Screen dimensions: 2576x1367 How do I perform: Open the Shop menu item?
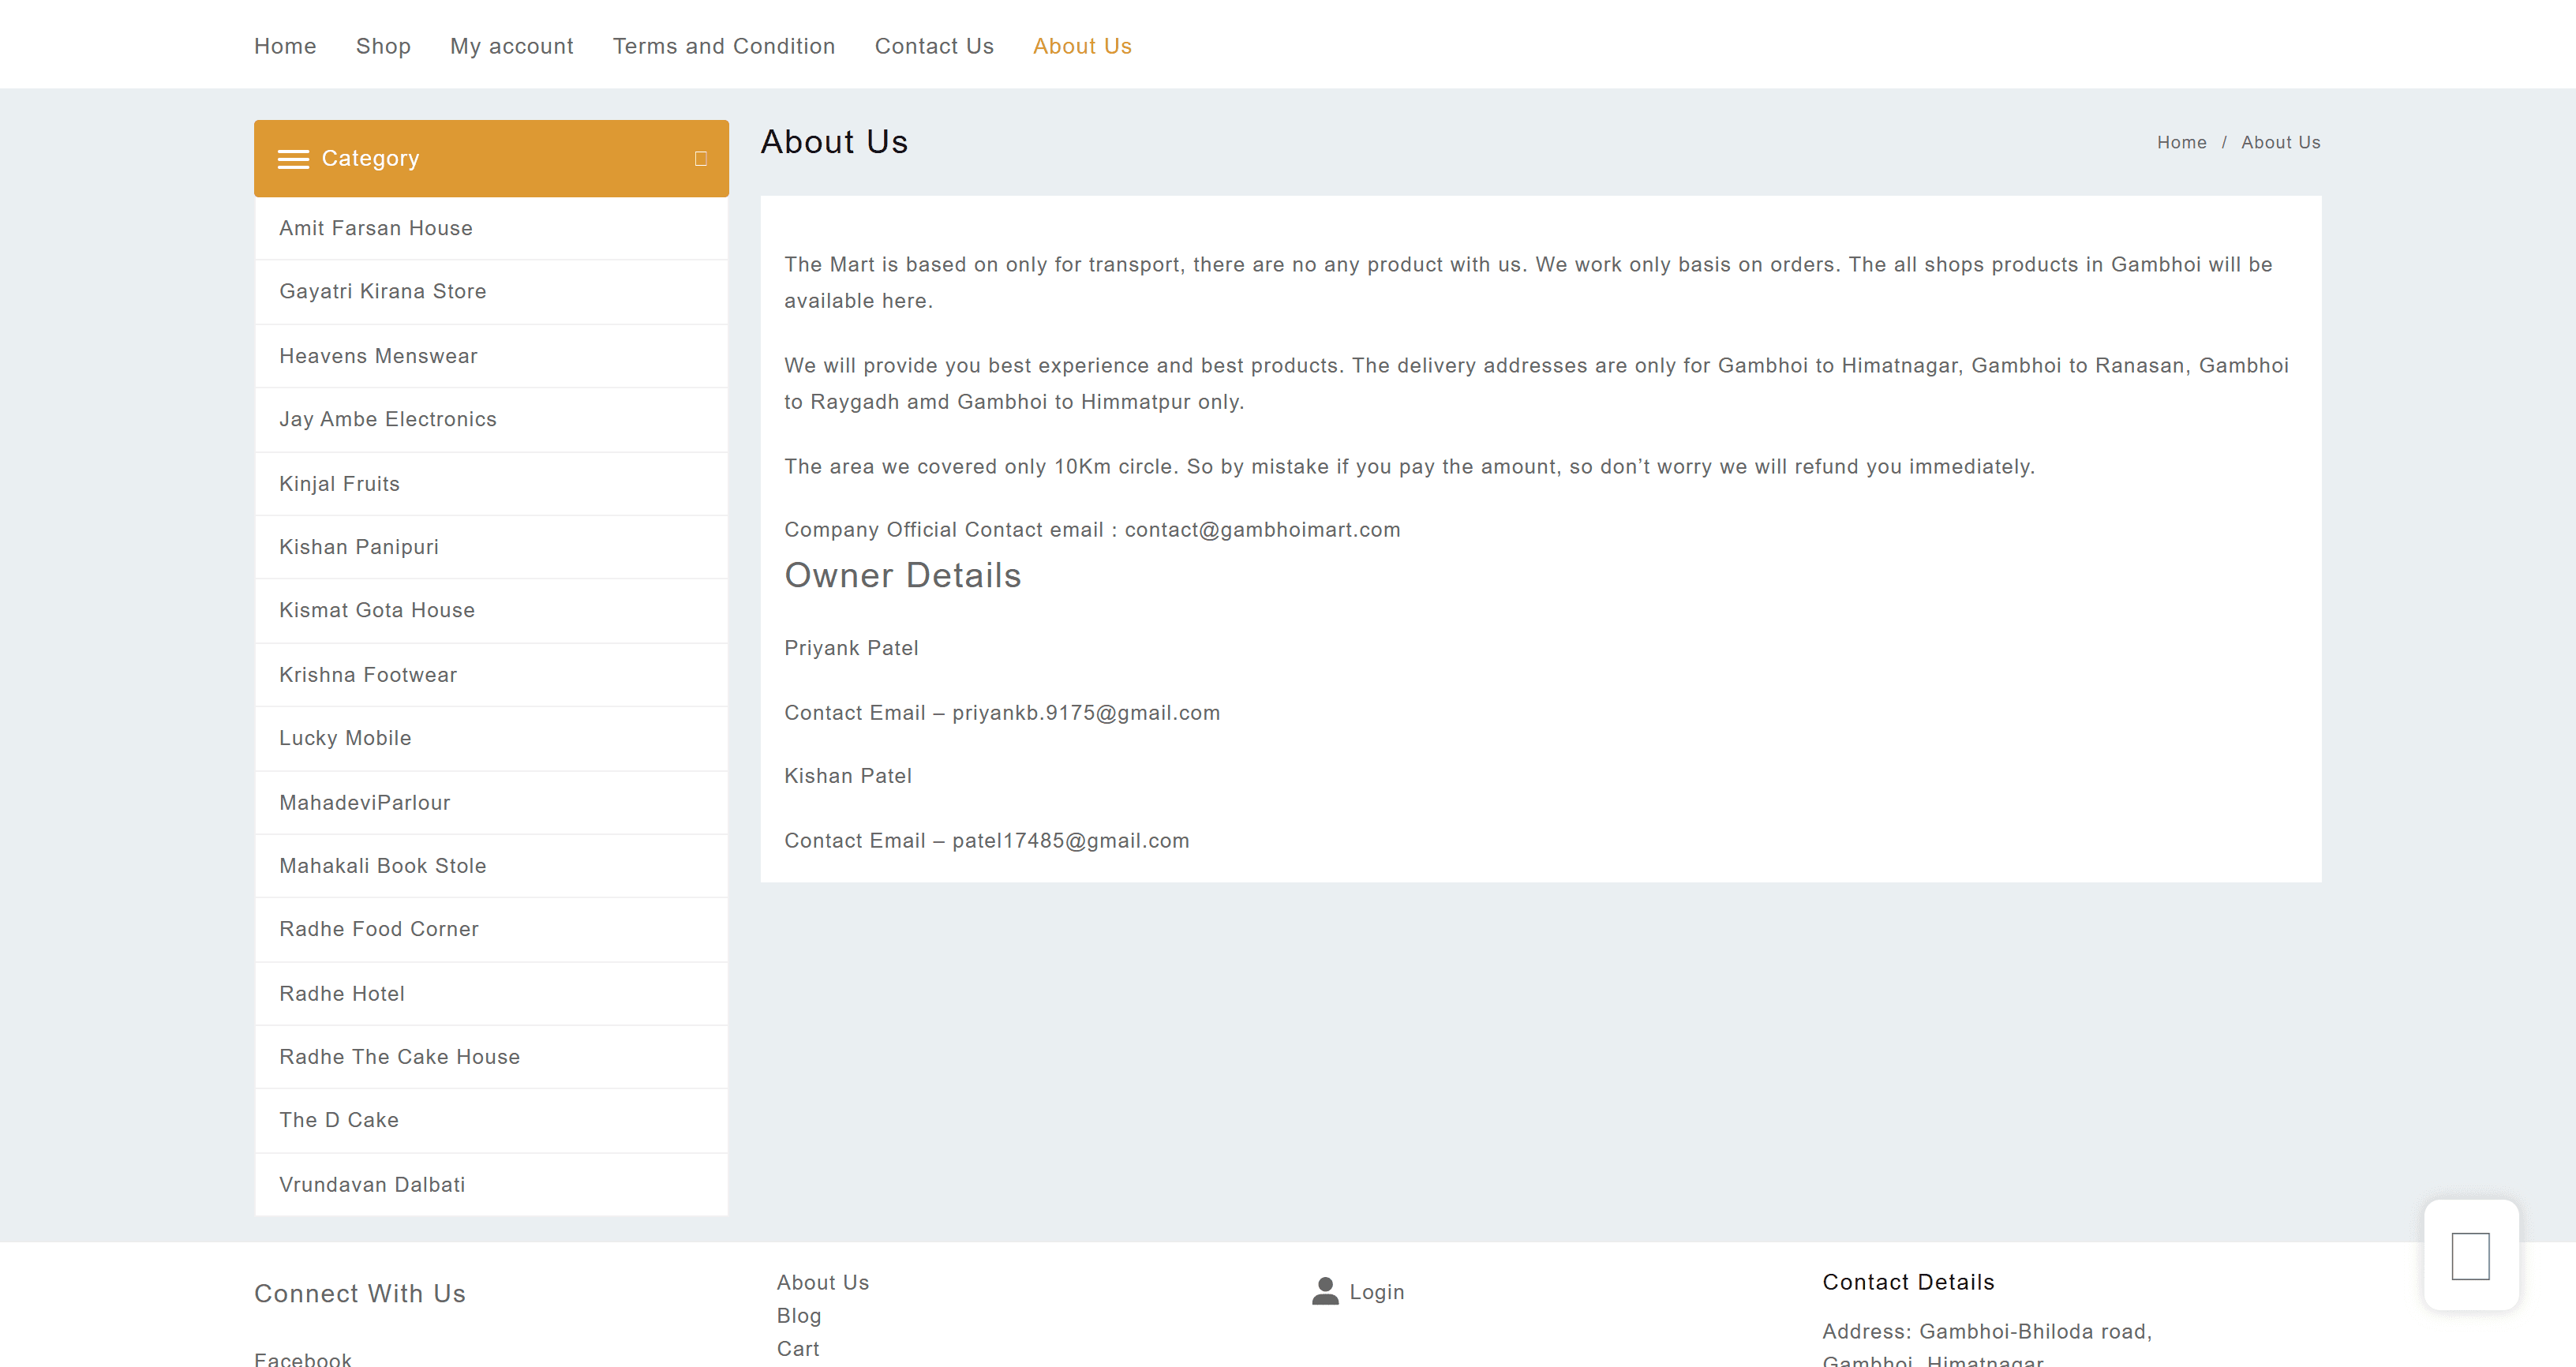click(x=383, y=46)
